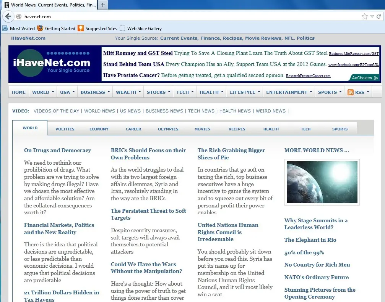This screenshot has width=385, height=302.
Task: Open No Country for Rich Men link
Action: 317,265
